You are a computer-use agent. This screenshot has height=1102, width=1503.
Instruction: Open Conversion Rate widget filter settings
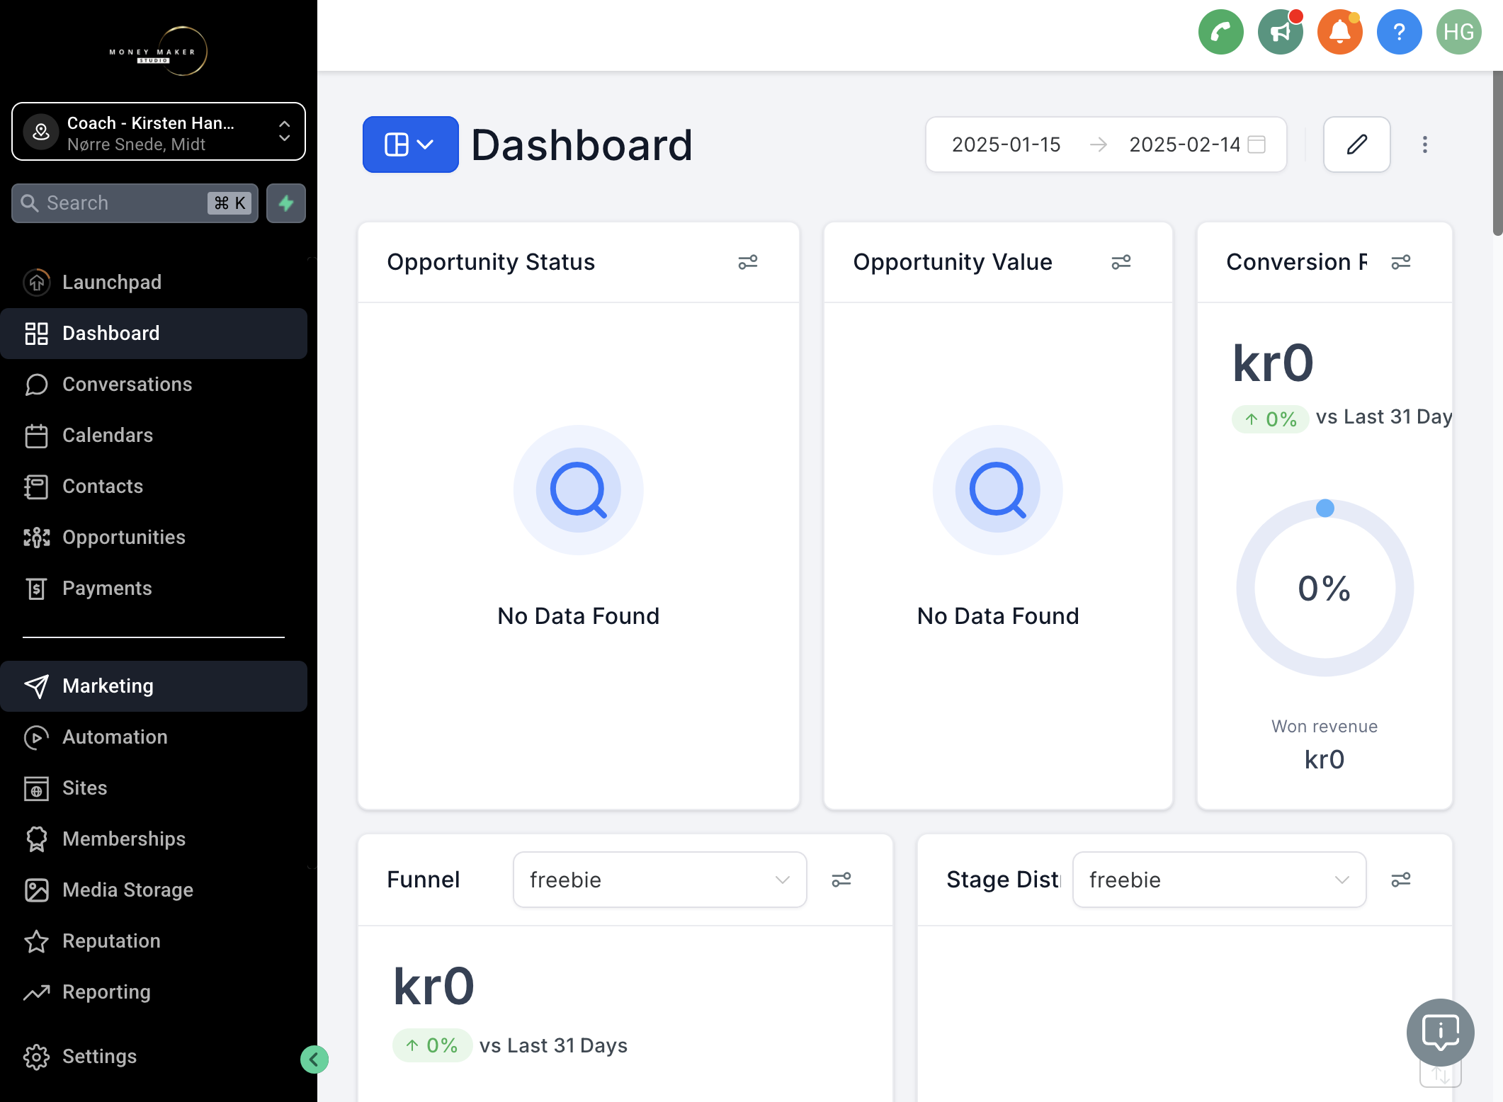(1401, 262)
